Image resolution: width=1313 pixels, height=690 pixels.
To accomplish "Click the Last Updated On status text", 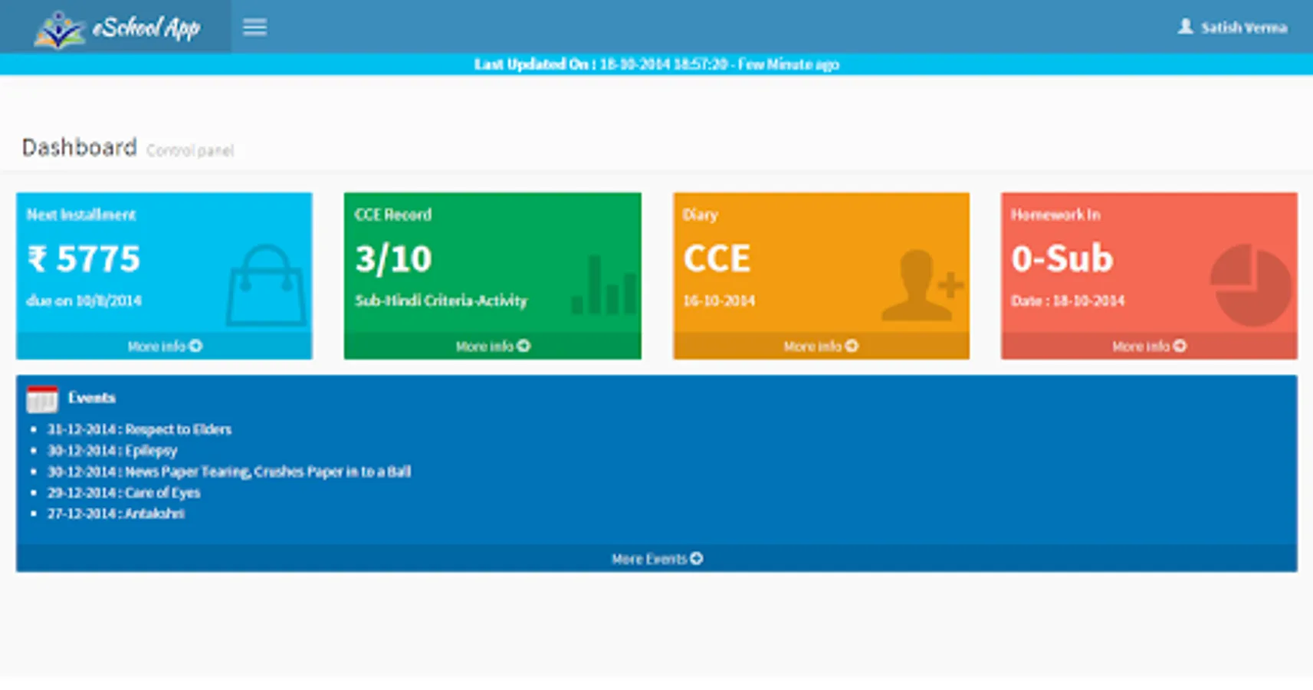I will [x=657, y=64].
